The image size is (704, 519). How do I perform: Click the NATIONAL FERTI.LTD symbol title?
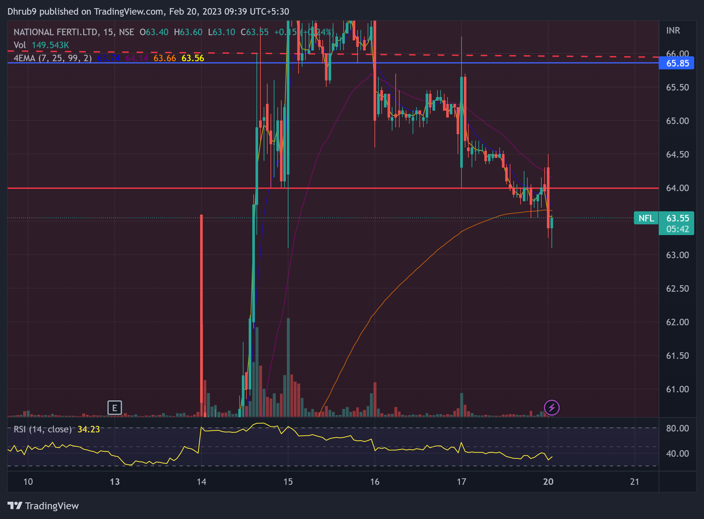(x=55, y=32)
